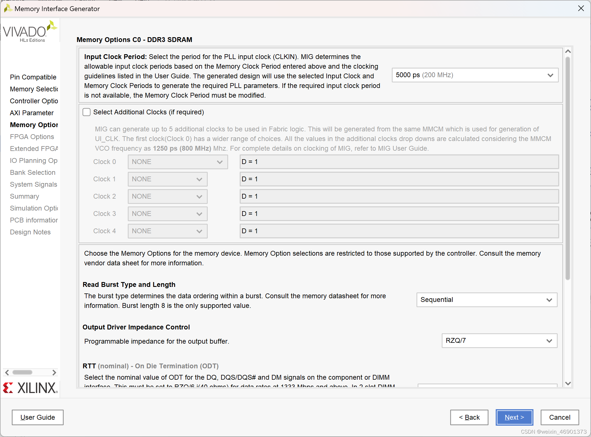Image resolution: width=591 pixels, height=437 pixels.
Task: Click the Next button
Action: coord(514,417)
